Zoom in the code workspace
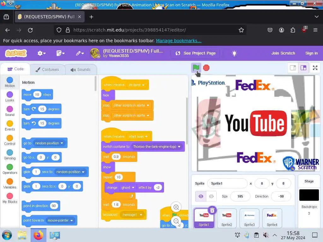This screenshot has height=242, width=323. (x=176, y=207)
